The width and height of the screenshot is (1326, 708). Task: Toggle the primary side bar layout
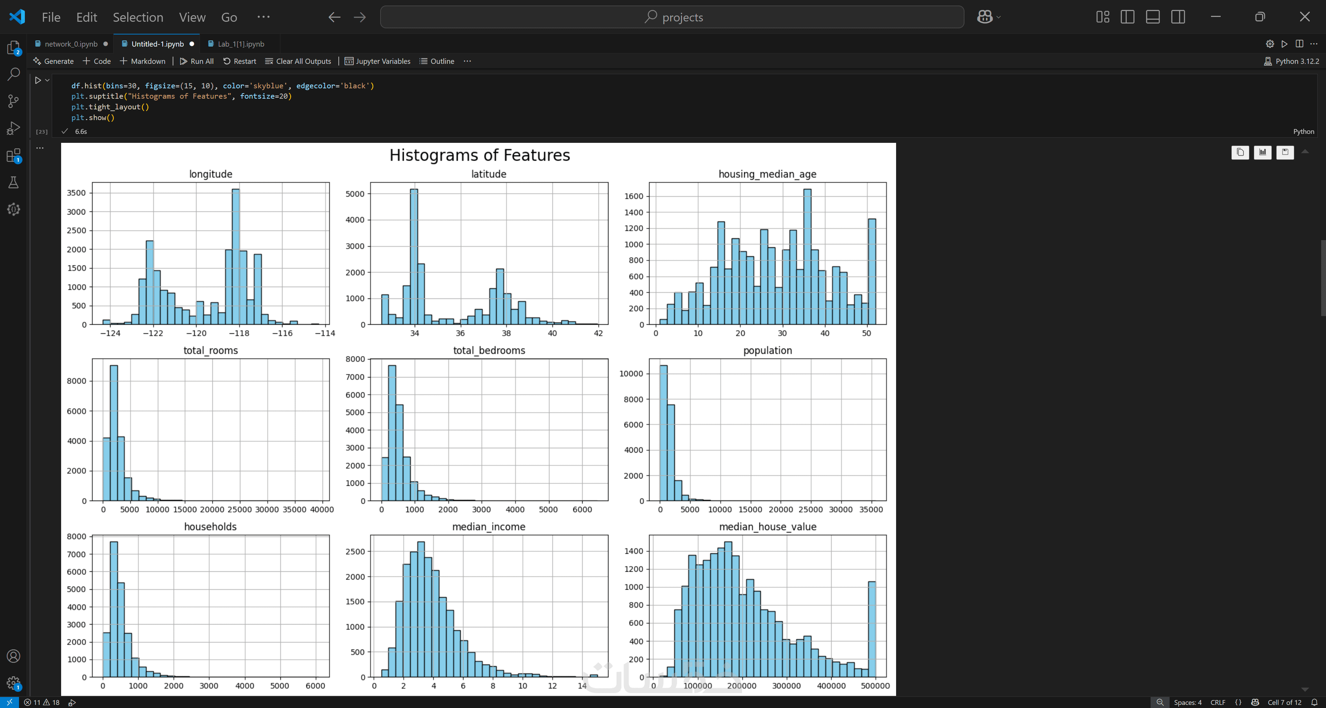click(1127, 17)
